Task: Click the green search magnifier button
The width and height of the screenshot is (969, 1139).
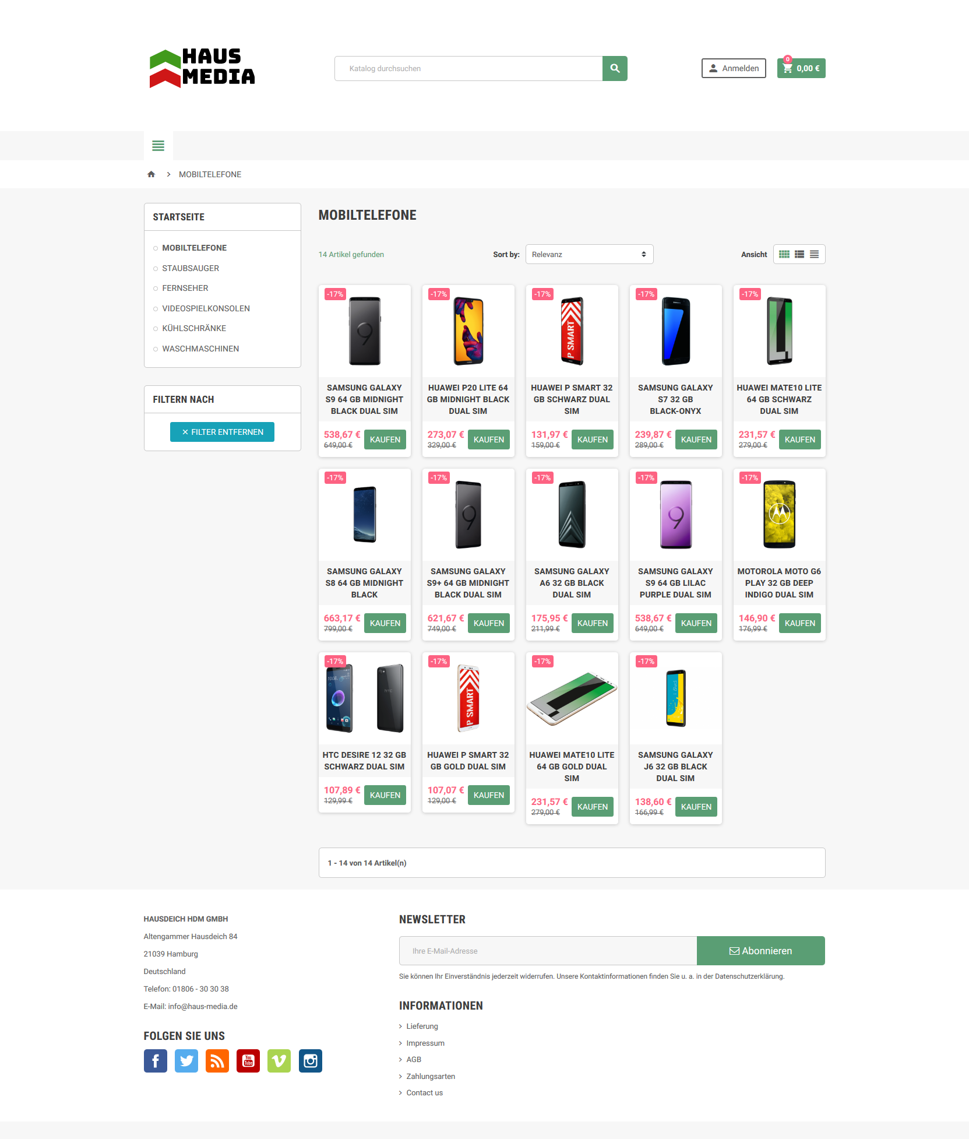Action: click(x=615, y=68)
